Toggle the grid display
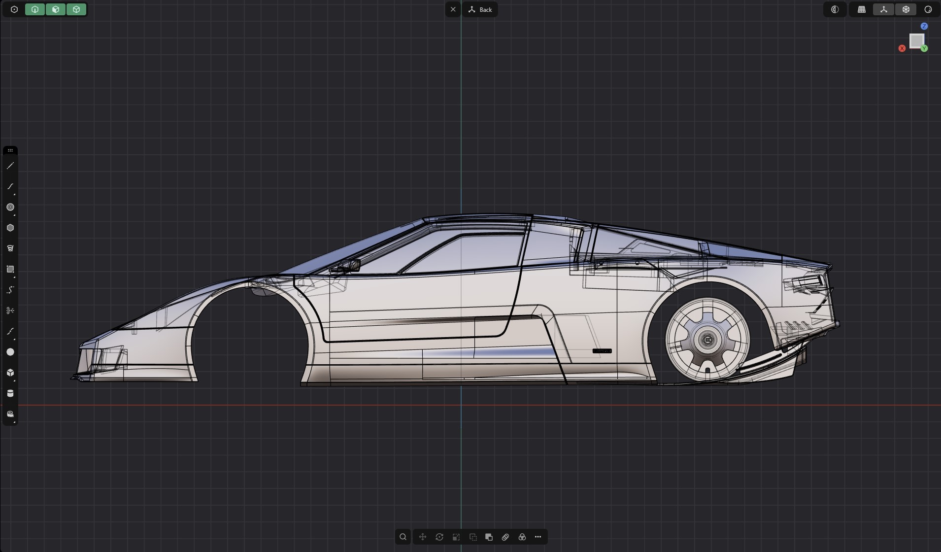 (x=862, y=9)
